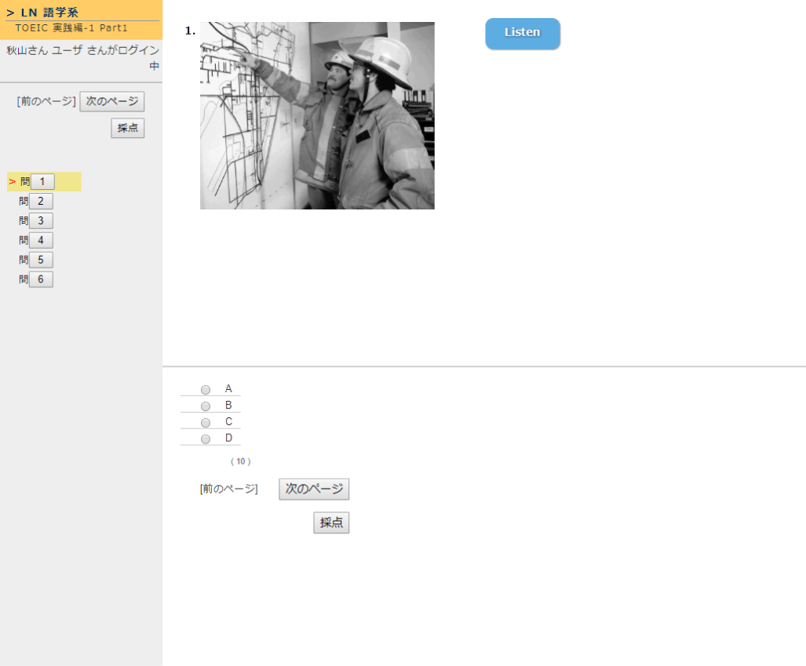Viewport: 806px width, 666px height.
Task: Play audio with the Listen button
Action: [523, 33]
